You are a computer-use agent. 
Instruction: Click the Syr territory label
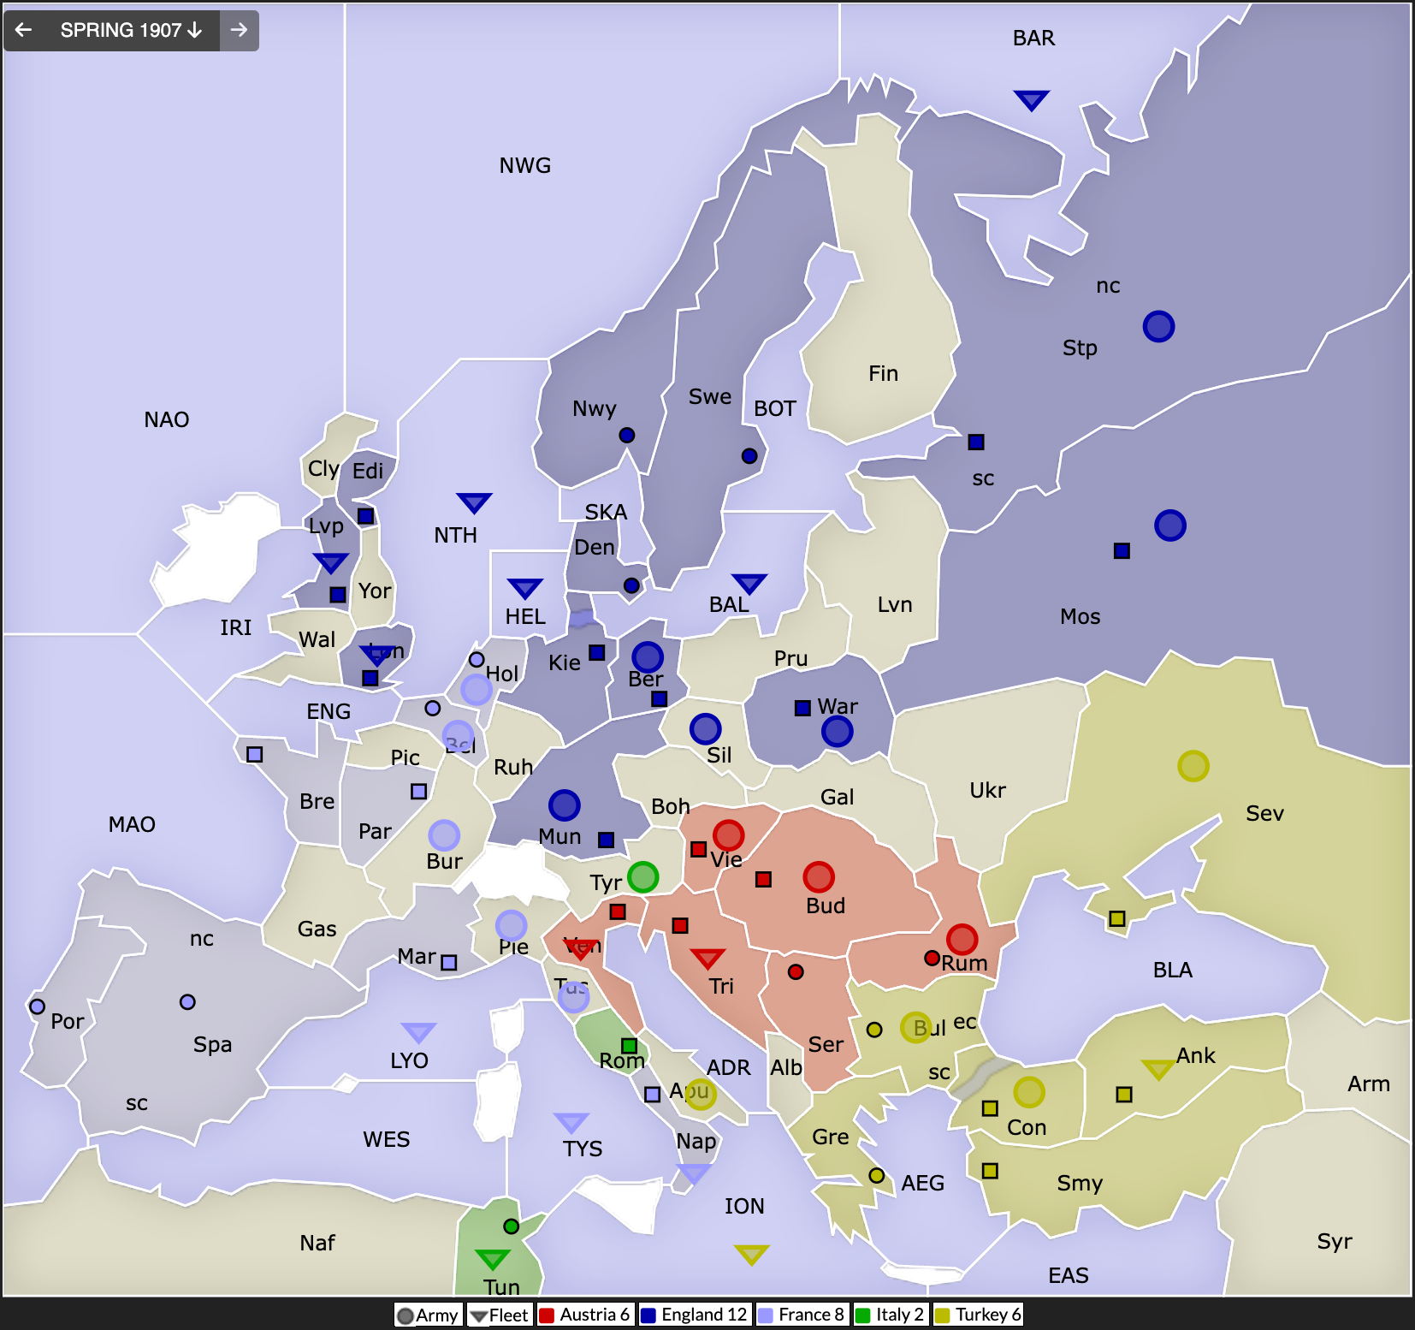click(1335, 1242)
